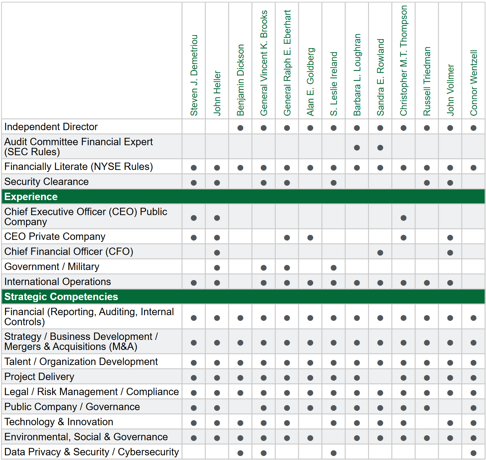
Task: Click Cybersecurity dot for Connor Wentzell
Action: point(474,453)
